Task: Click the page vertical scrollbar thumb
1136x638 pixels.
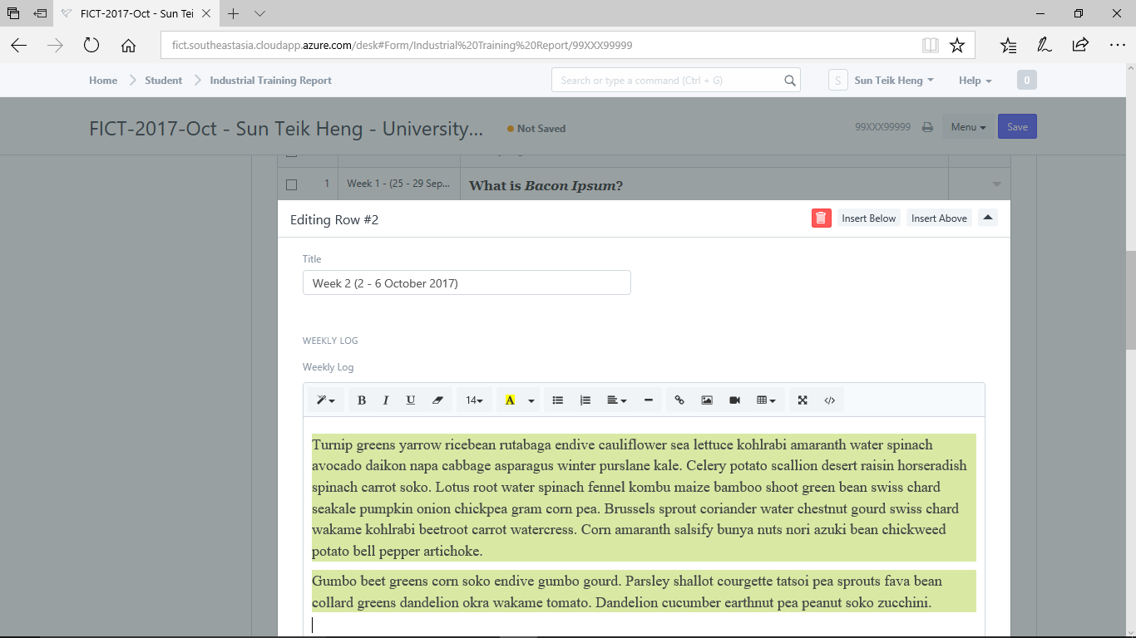Action: [1130, 299]
